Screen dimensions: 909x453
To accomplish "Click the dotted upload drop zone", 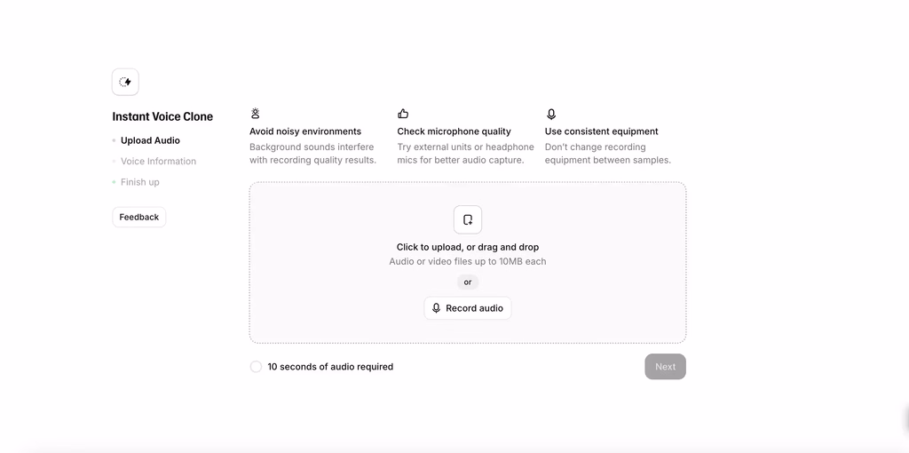I will click(x=468, y=263).
